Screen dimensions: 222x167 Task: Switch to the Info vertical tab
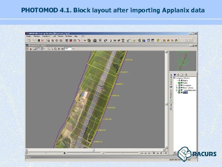[171, 107]
